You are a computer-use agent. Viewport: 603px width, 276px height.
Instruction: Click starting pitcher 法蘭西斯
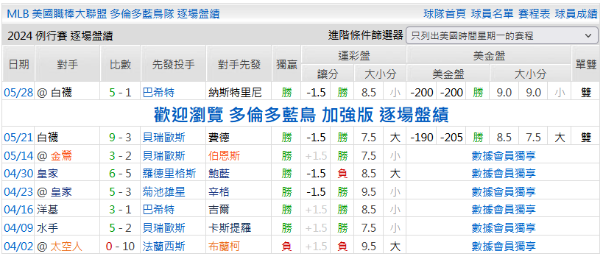coord(164,247)
